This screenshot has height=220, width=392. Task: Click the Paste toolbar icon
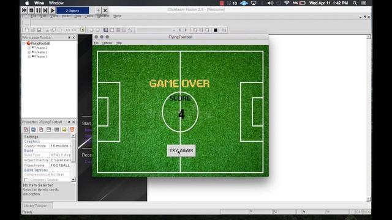click(x=59, y=30)
